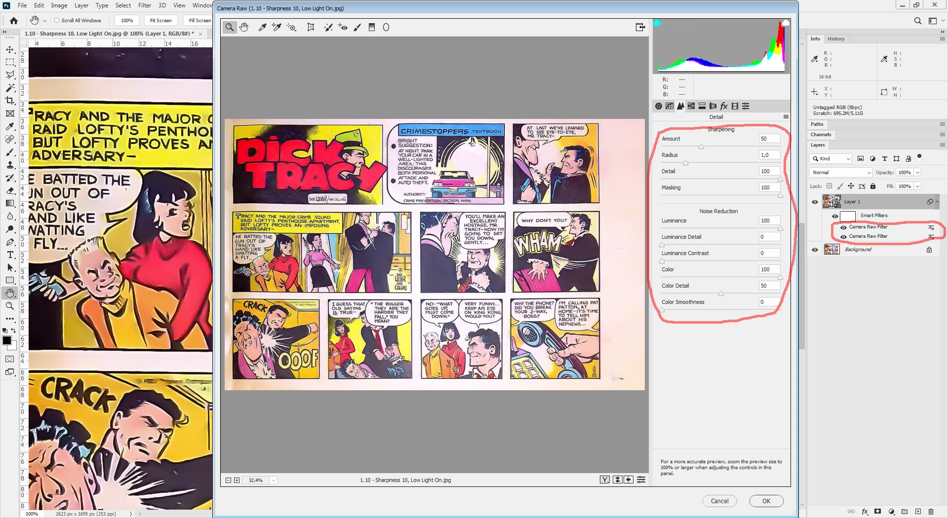
Task: Open the Filter menu
Action: tap(144, 5)
